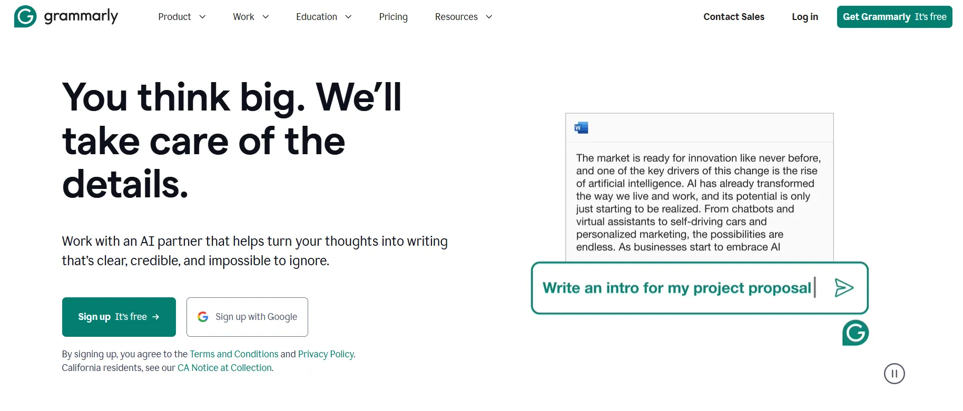This screenshot has width=963, height=411.
Task: Open the Education dropdown chevron
Action: point(348,17)
